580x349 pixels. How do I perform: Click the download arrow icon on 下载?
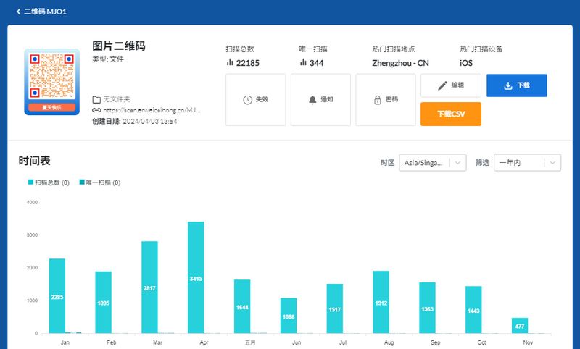tap(508, 85)
